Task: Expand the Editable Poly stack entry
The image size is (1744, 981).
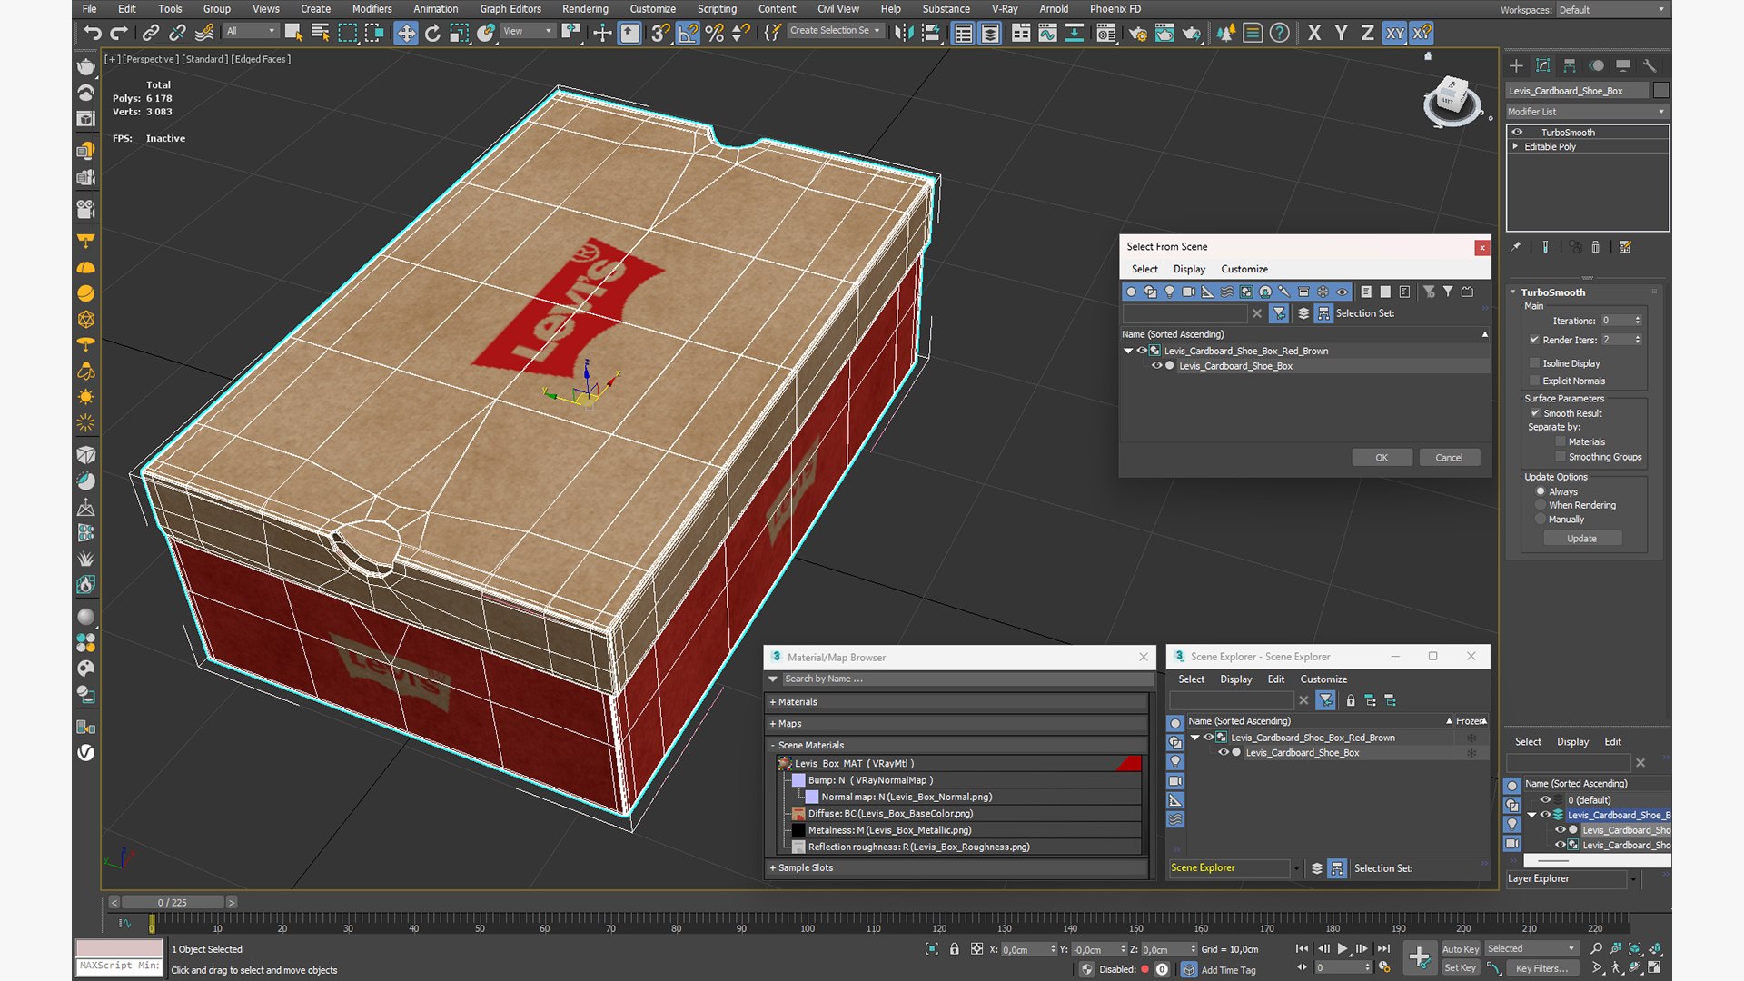Action: [1515, 147]
